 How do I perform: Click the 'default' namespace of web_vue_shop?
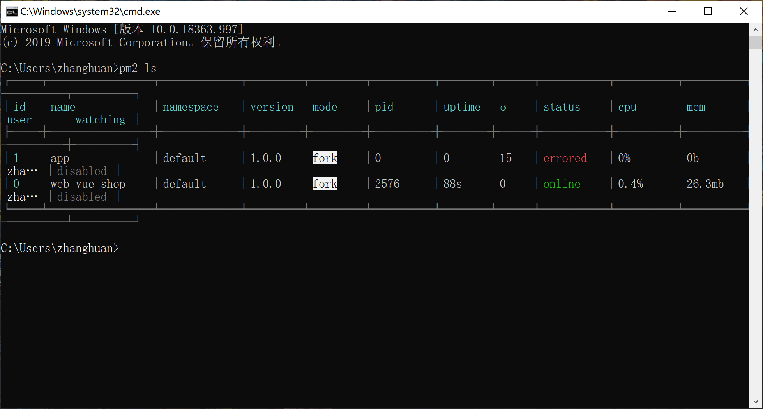(x=185, y=184)
